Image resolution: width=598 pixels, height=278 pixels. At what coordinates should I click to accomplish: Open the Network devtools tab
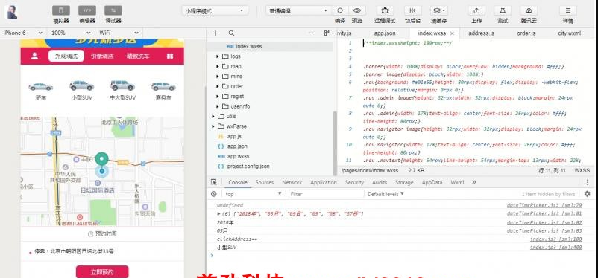tap(292, 183)
